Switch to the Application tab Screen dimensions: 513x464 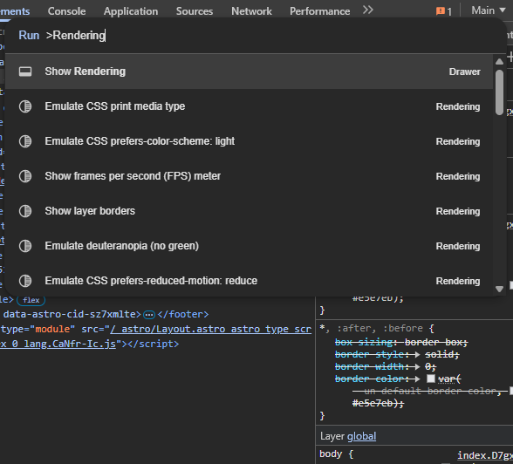point(131,11)
